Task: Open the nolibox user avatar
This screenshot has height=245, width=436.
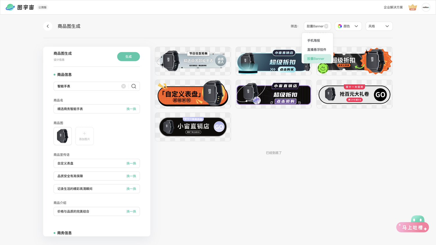Action: coord(426,7)
